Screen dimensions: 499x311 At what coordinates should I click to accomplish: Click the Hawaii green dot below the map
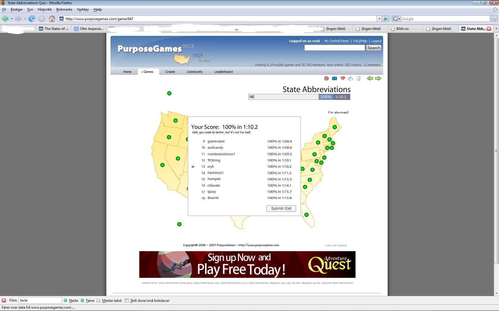[179, 224]
